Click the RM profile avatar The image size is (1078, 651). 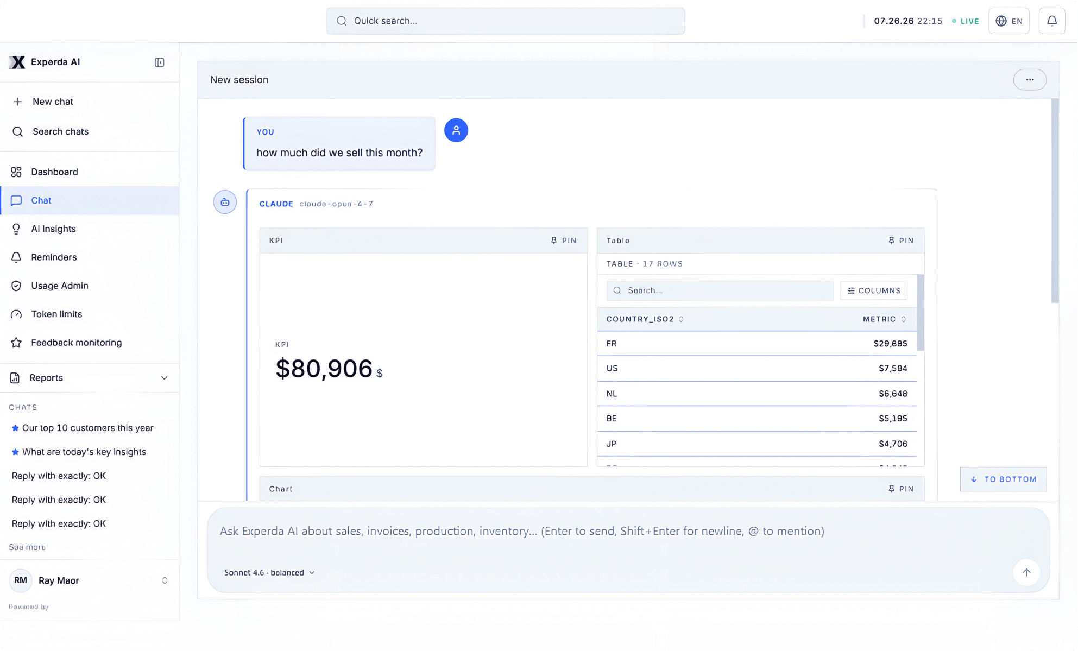click(x=21, y=580)
